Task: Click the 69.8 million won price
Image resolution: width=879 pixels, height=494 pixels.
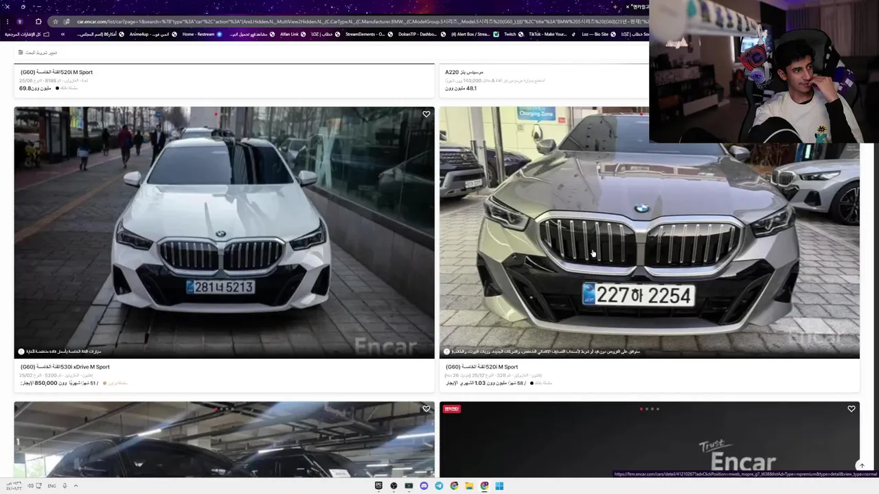Action: click(35, 89)
